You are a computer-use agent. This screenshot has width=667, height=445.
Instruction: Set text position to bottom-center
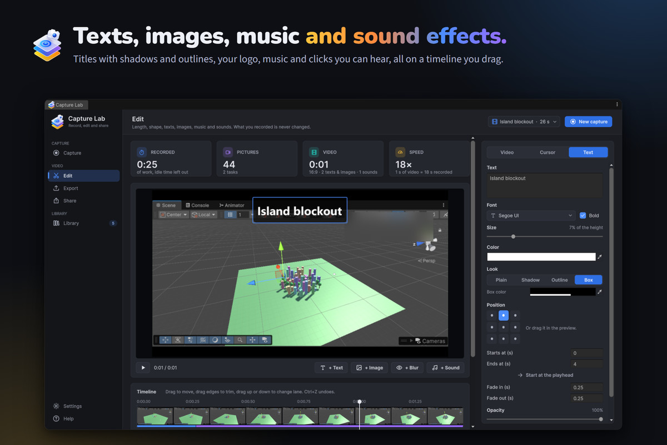click(504, 339)
